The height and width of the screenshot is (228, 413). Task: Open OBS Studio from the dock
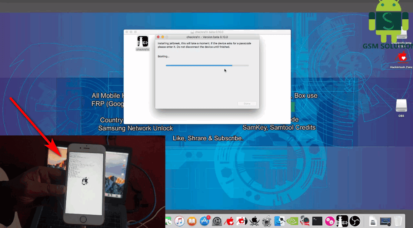pos(355,221)
